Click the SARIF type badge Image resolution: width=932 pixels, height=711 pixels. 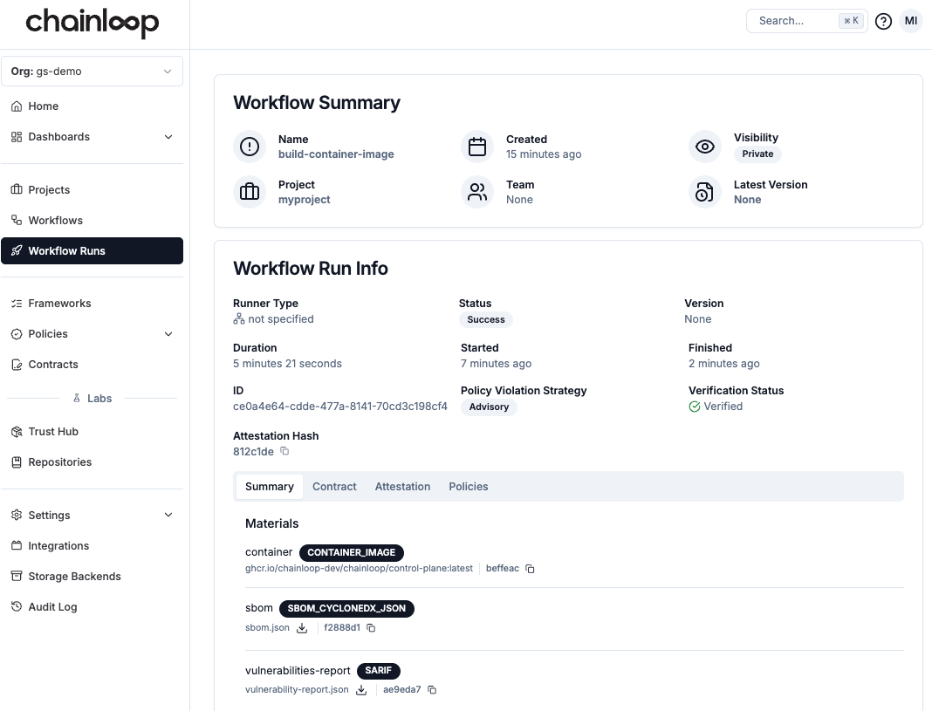point(379,671)
